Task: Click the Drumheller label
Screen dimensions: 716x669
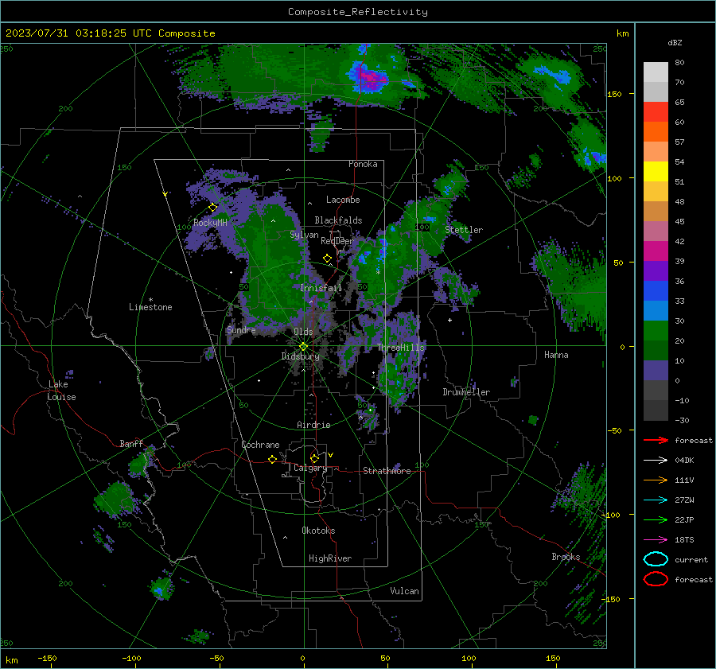Action: [x=466, y=392]
